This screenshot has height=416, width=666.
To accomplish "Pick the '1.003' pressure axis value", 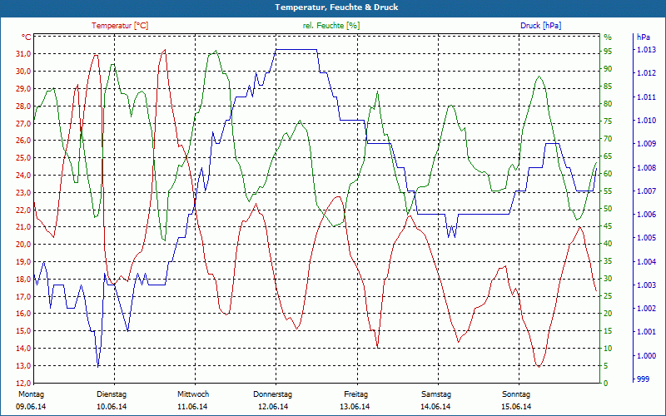I will click(646, 285).
